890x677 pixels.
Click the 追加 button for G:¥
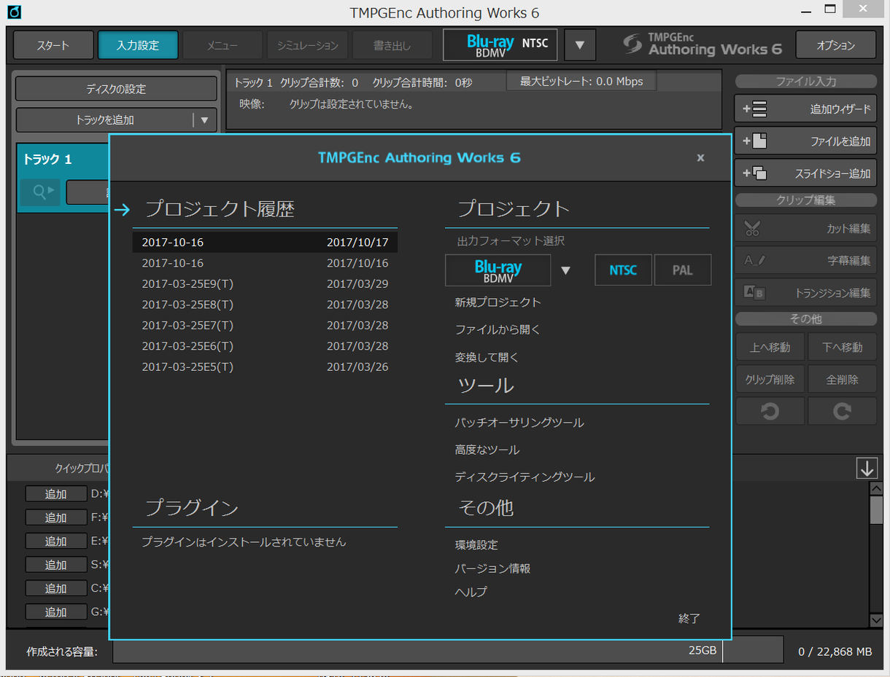pyautogui.click(x=56, y=612)
